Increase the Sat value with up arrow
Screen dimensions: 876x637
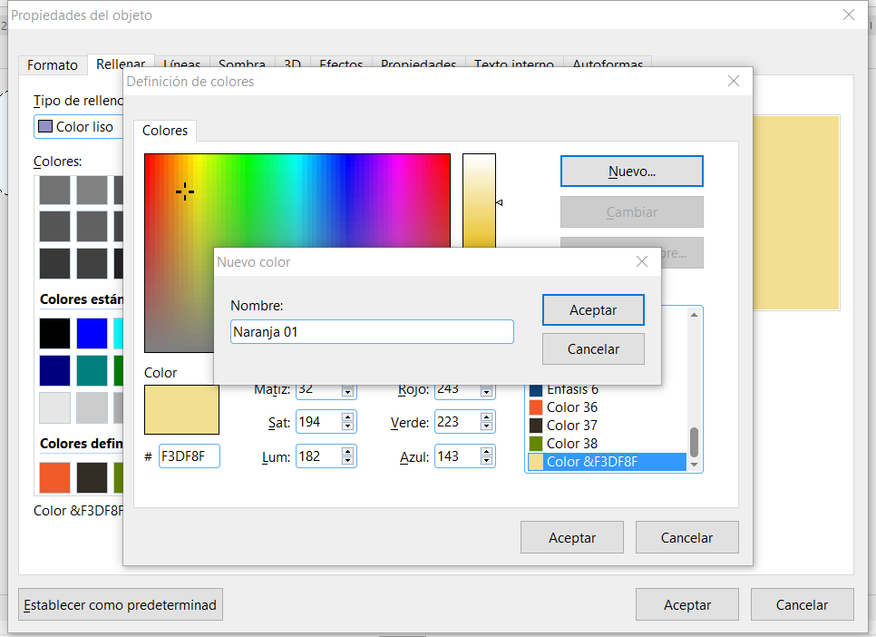(x=347, y=417)
